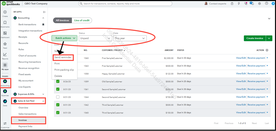This screenshot has height=131, width=276.
Task: Check the box for invoice 1064
Action: (x=58, y=97)
